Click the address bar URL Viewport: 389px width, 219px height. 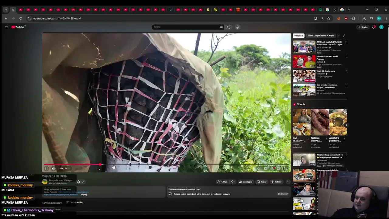[57, 19]
